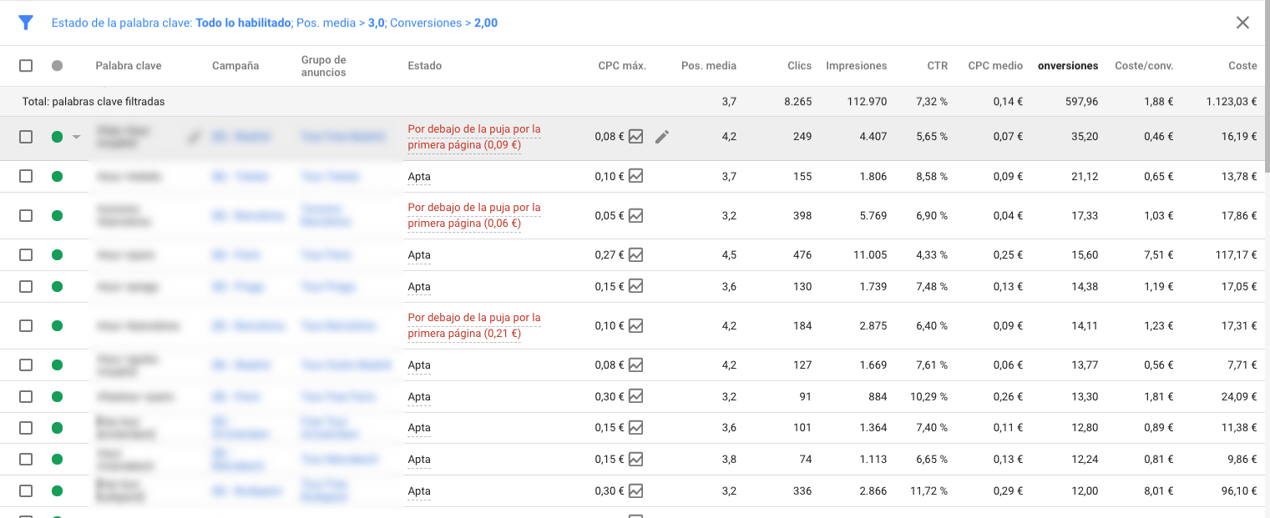Sort by CTR column header
Image resolution: width=1270 pixels, height=518 pixels.
click(937, 66)
